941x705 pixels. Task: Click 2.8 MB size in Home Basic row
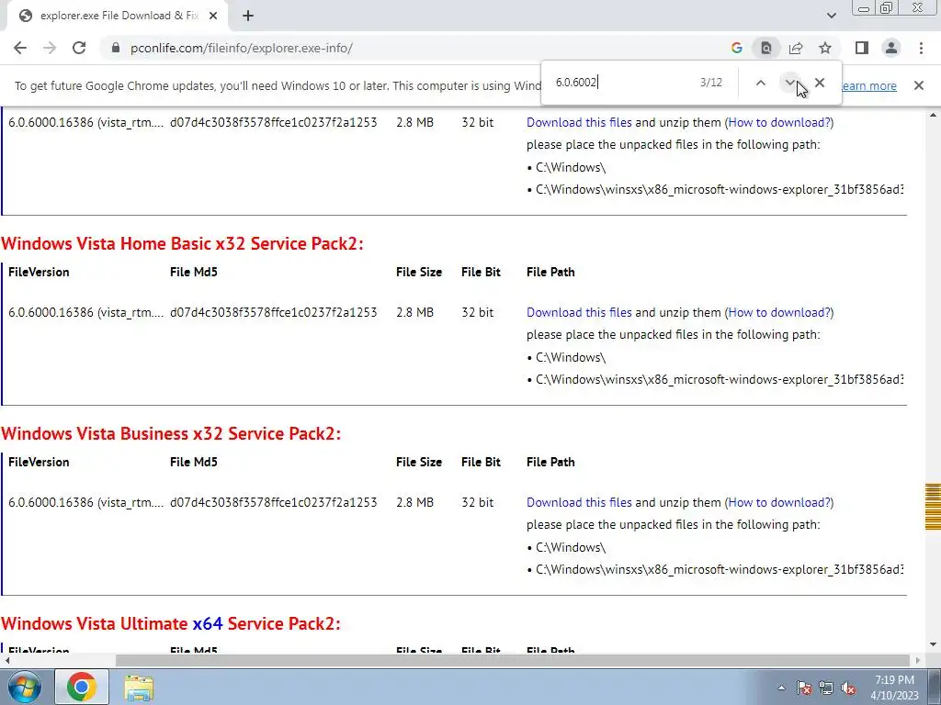pos(414,312)
